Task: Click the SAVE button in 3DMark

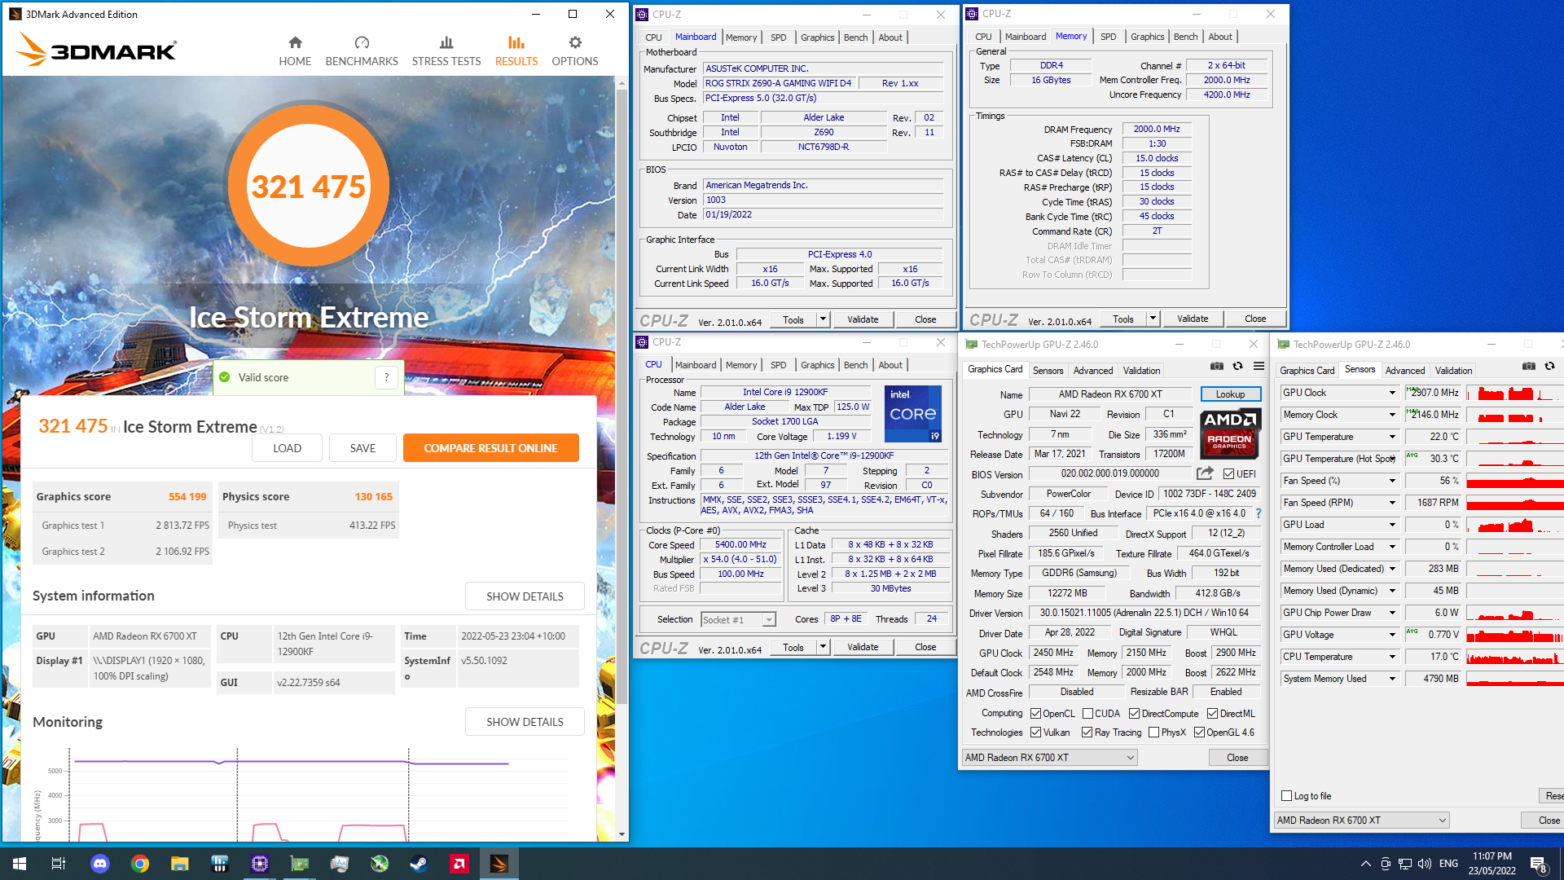Action: [x=362, y=448]
